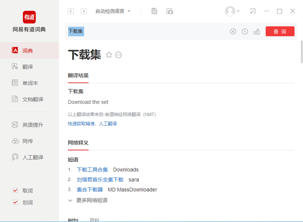Screen dimensions: 303x222
Task: Clear the search box with X icon
Action: click(233, 31)
